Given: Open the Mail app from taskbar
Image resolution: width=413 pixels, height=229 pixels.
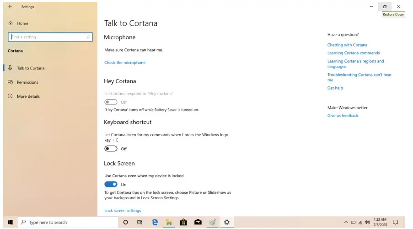Looking at the screenshot, I should pos(198,223).
